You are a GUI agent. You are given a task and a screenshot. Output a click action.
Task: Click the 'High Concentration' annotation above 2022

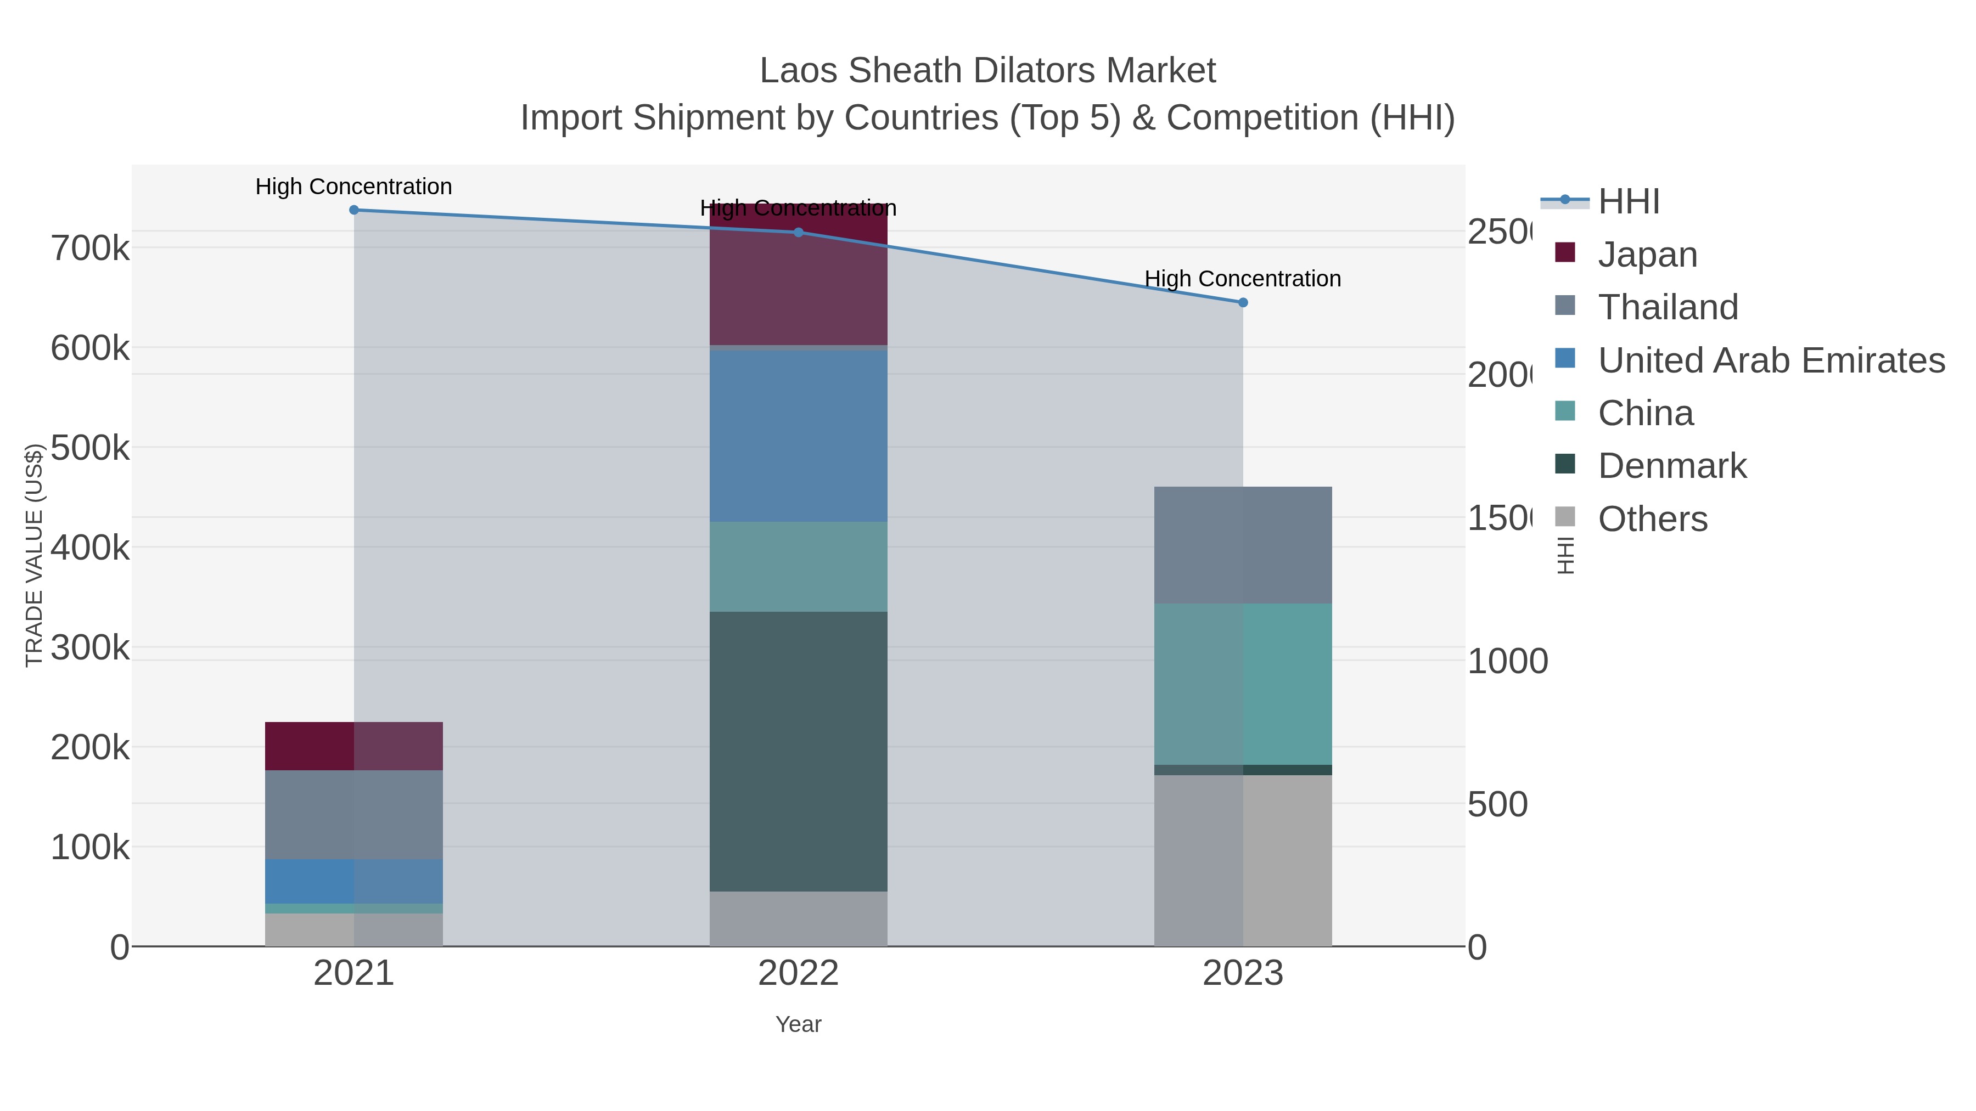(799, 208)
